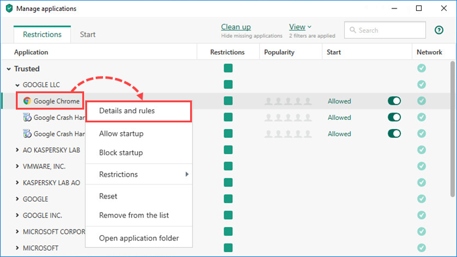
Task: Expand the MICROSOFT CORPOR group
Action: coord(17,231)
